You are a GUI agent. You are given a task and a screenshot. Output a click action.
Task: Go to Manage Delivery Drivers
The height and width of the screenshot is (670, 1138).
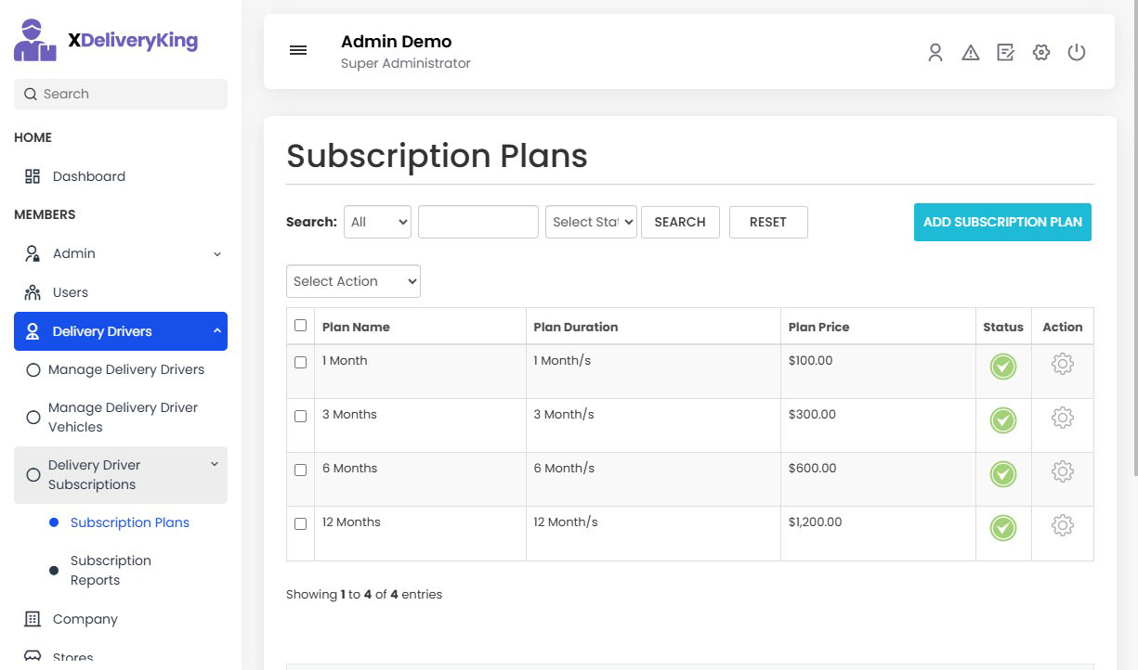click(x=125, y=369)
